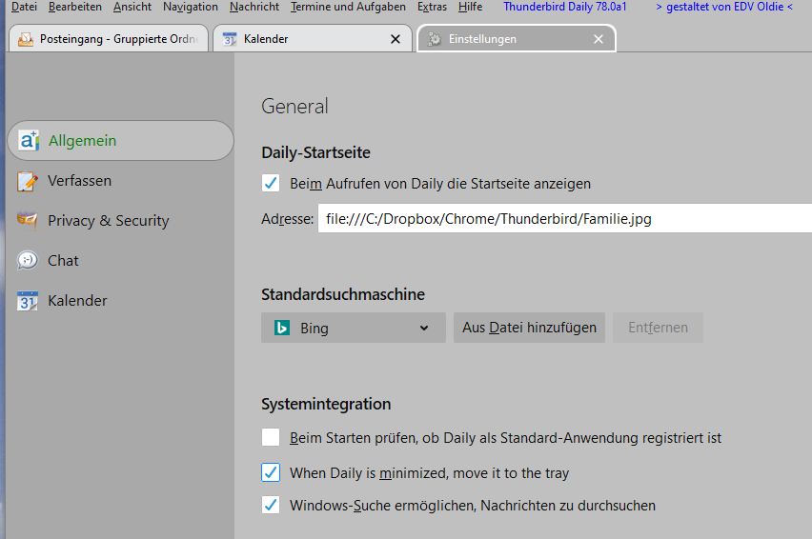Enable check for Standard-Anwendung on startup

tap(271, 438)
